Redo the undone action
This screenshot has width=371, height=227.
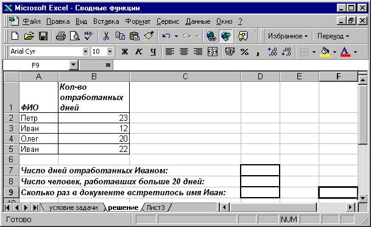pyautogui.click(x=187, y=36)
